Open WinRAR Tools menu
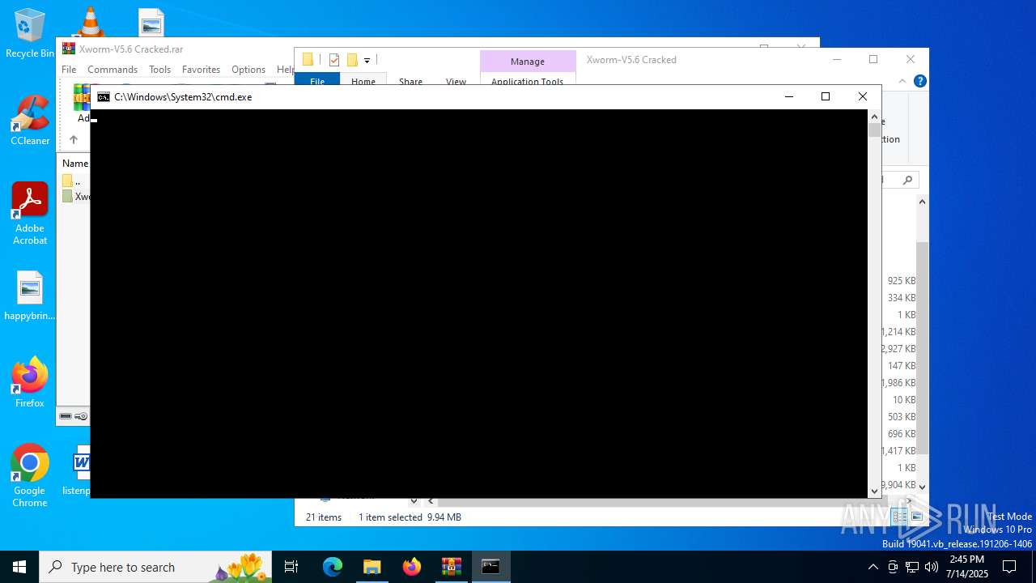Image resolution: width=1036 pixels, height=583 pixels. [159, 70]
